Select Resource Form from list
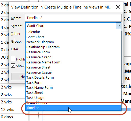The image size is (131, 121). point(73,52)
